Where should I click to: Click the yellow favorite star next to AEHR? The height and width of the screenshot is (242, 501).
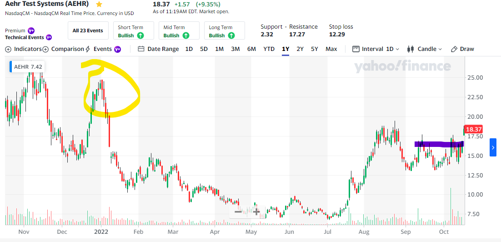click(x=99, y=4)
